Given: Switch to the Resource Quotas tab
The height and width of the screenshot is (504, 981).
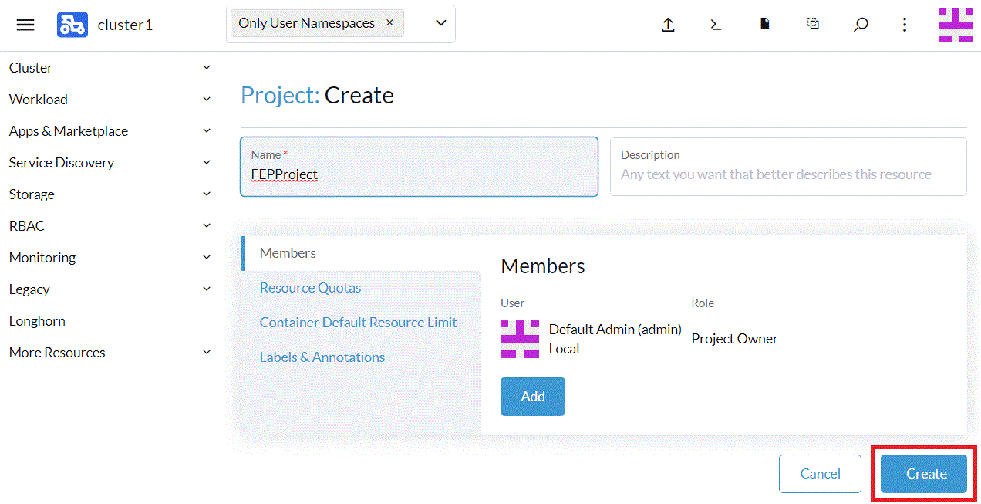Looking at the screenshot, I should click(310, 288).
